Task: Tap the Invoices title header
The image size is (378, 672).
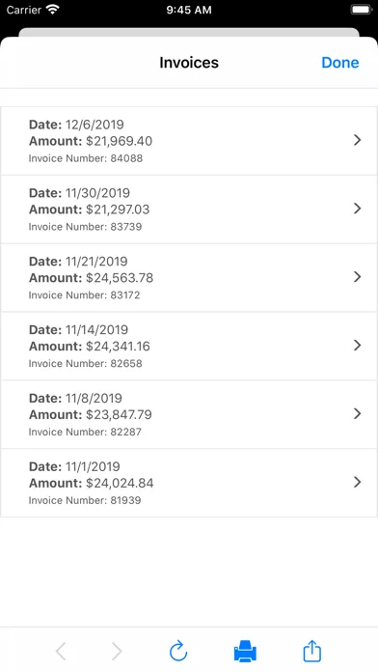Action: pyautogui.click(x=189, y=63)
